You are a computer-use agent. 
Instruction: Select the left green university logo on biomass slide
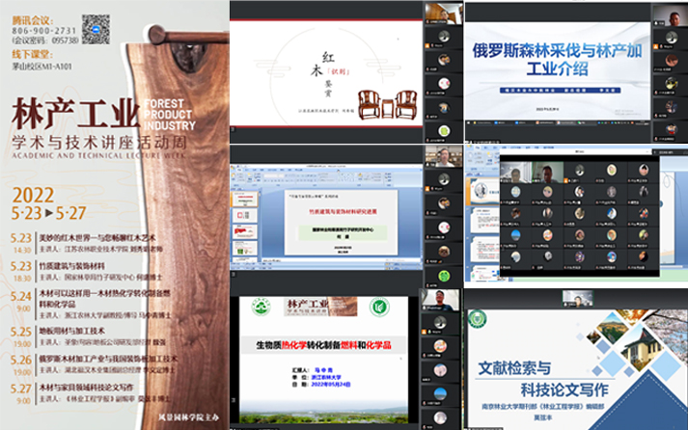click(x=260, y=309)
